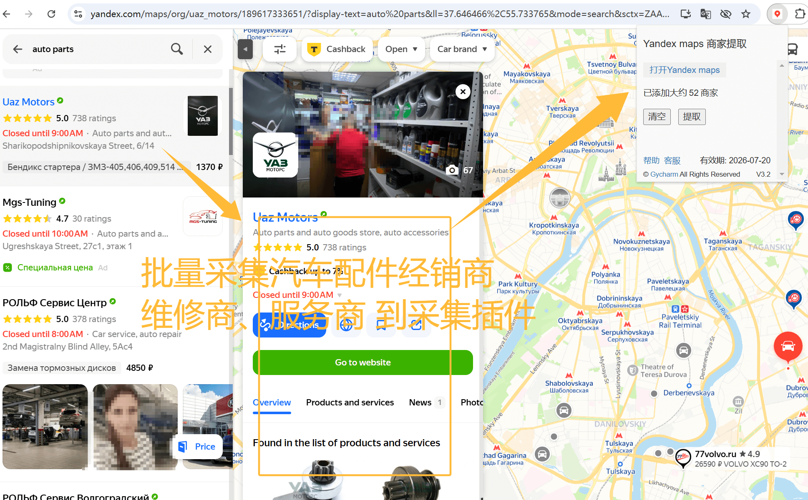Screen dimensions: 808x500
Task: Open the Yandex maps extractor extension icon
Action: pos(777,14)
